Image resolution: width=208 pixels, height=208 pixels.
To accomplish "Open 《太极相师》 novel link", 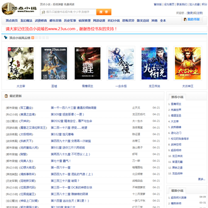I will point(26,134).
